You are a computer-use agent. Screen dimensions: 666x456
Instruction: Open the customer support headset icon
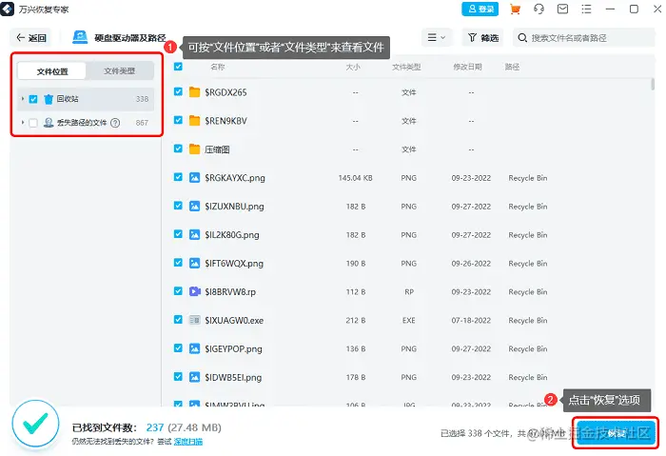[539, 9]
